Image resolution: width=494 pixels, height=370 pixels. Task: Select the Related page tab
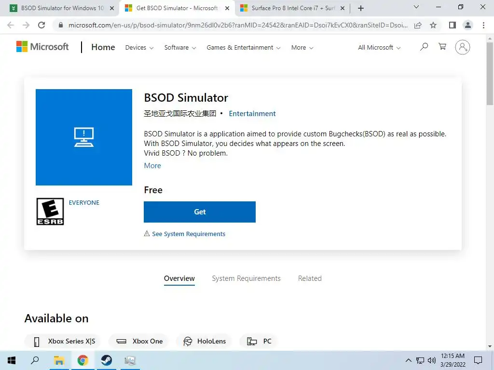310,278
